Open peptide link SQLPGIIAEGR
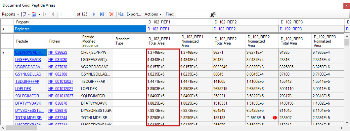This screenshot has height=131, width=350. pos(27,96)
